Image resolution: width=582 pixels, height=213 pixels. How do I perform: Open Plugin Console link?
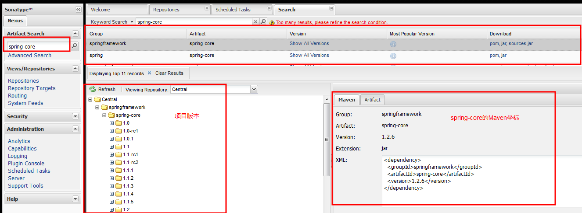click(26, 164)
